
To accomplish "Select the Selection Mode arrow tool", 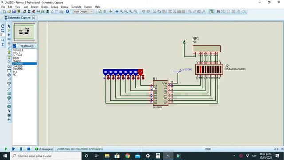I will (x=9, y=26).
